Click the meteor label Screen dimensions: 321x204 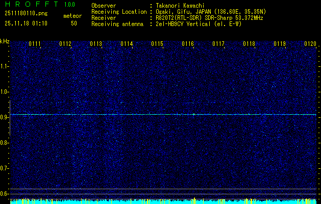tap(72, 16)
